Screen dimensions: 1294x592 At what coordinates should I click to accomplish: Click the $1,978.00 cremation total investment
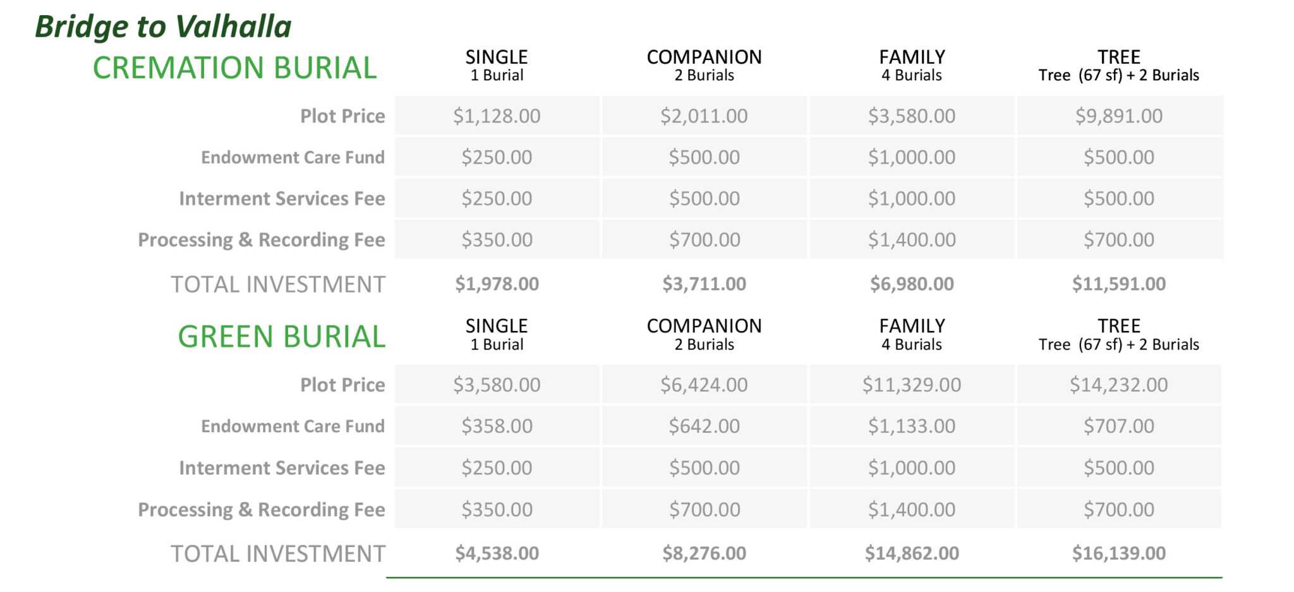pyautogui.click(x=497, y=284)
